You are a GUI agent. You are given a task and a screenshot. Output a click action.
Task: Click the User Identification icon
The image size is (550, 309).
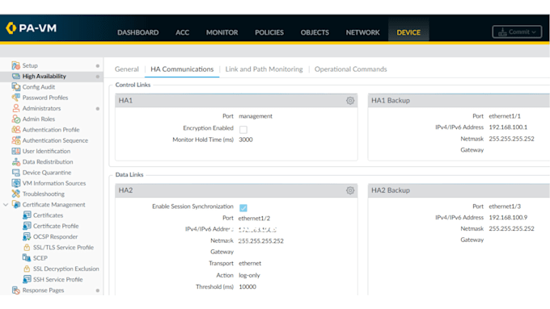pyautogui.click(x=16, y=151)
